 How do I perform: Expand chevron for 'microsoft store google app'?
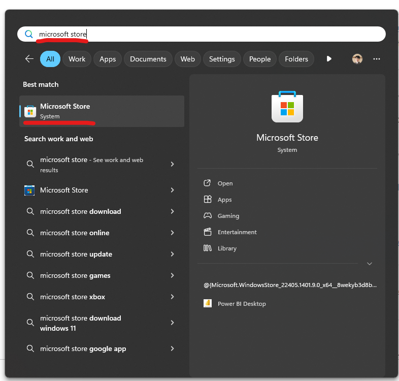click(172, 348)
